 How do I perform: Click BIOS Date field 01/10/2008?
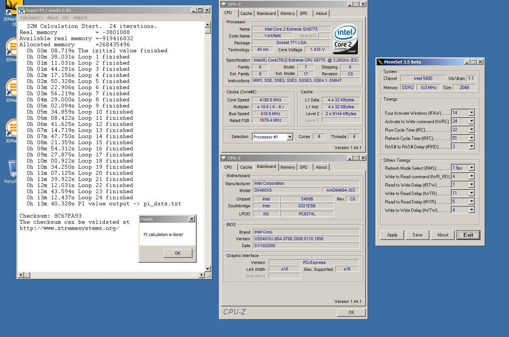point(306,246)
